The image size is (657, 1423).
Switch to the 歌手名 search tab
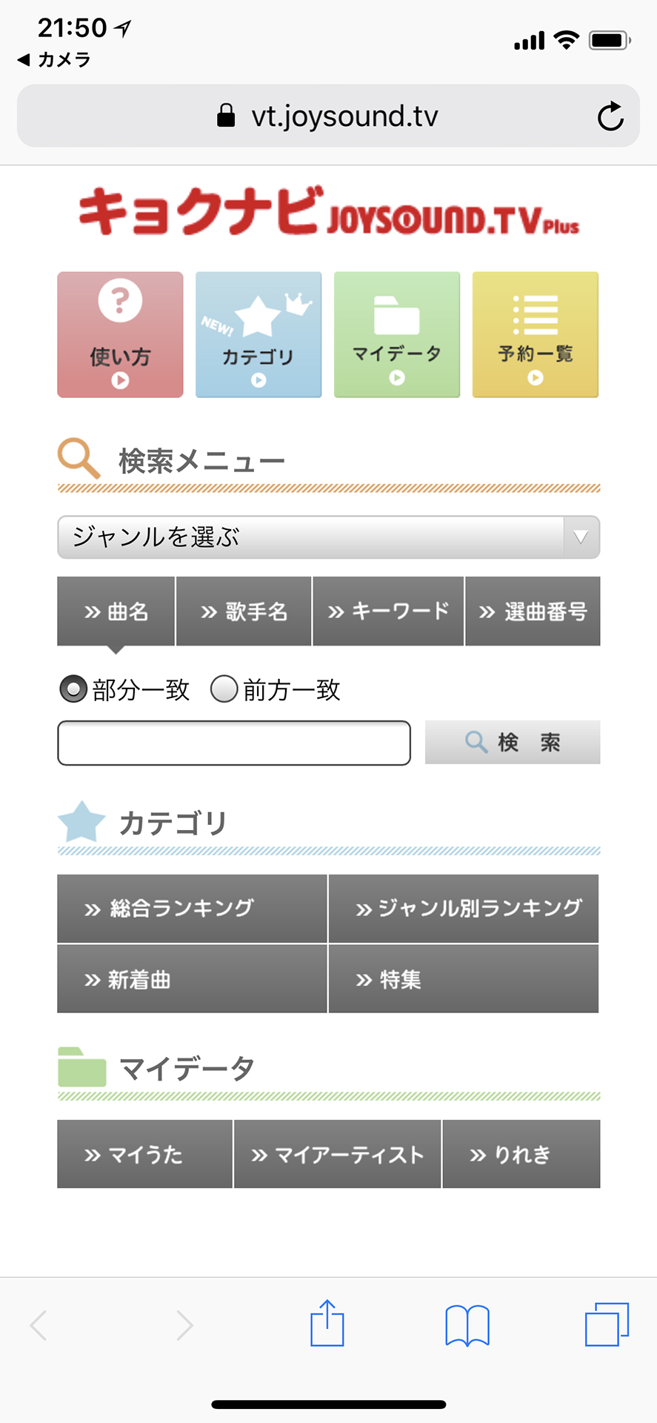coord(244,611)
